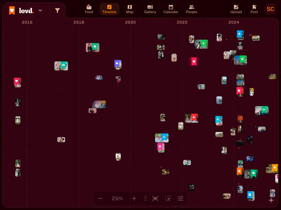The width and height of the screenshot is (281, 210).
Task: Open the purple graduation cap memory
Action: (x=118, y=65)
